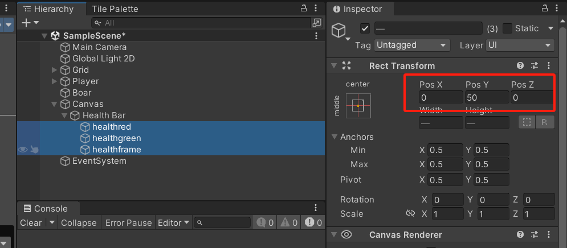Toggle Error Pause in Console
Screen dimensions: 567x248
tap(128, 223)
